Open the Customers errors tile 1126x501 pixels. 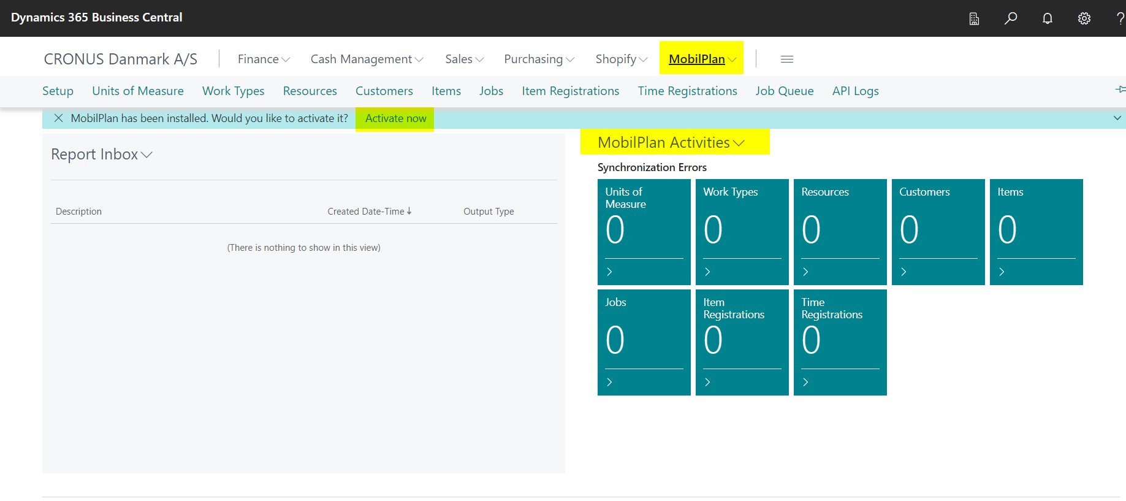point(938,232)
